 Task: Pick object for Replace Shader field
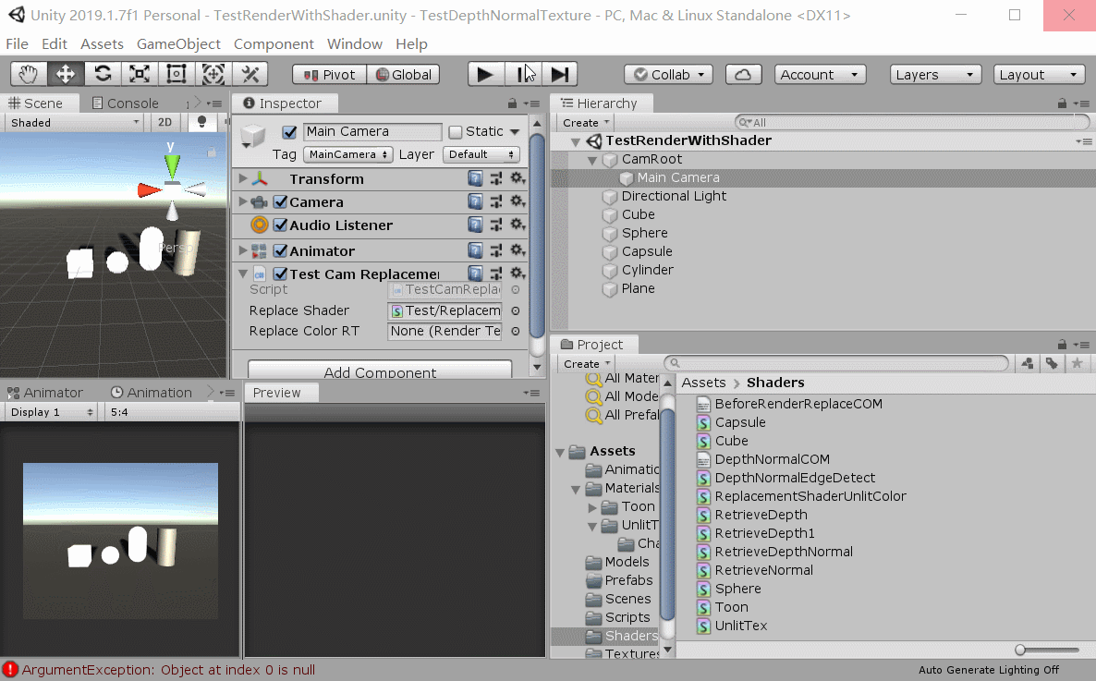coord(515,310)
